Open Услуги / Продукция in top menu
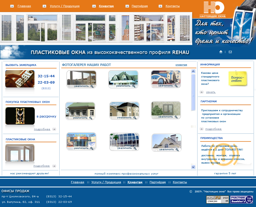The width and height of the screenshot is (256, 207). (x=65, y=6)
